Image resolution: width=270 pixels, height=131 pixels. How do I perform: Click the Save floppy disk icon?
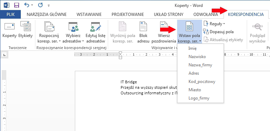(17, 5)
